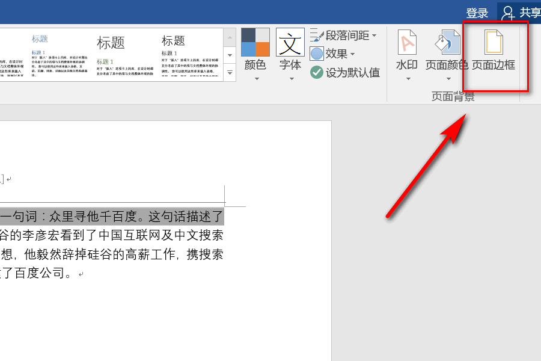Expand the Fonts (字体) dropdown arrow

(x=292, y=79)
